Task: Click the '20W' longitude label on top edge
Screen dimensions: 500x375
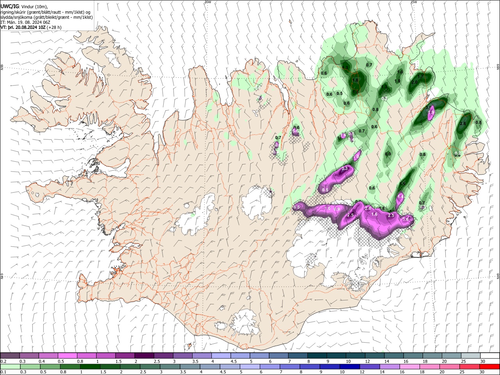Action: (x=207, y=2)
